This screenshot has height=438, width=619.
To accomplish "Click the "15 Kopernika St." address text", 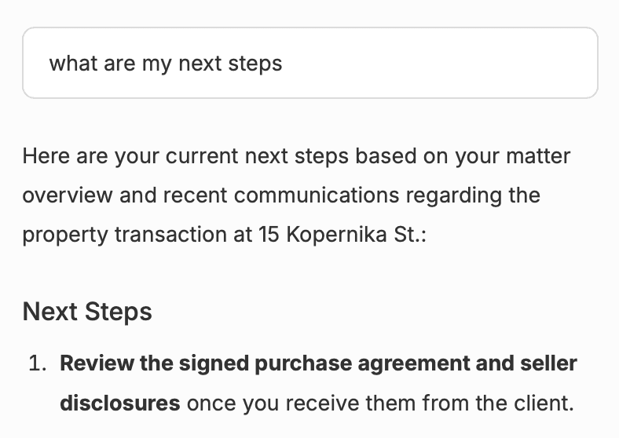I will pyautogui.click(x=341, y=235).
